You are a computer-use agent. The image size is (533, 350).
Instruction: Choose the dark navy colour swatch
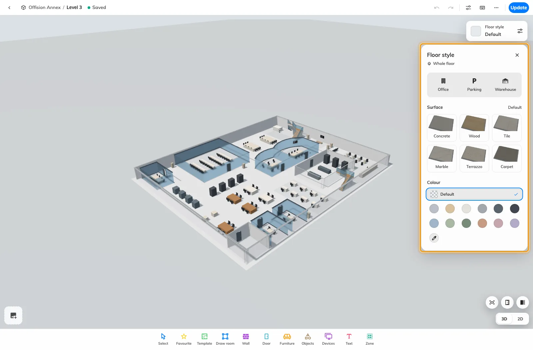[515, 209]
